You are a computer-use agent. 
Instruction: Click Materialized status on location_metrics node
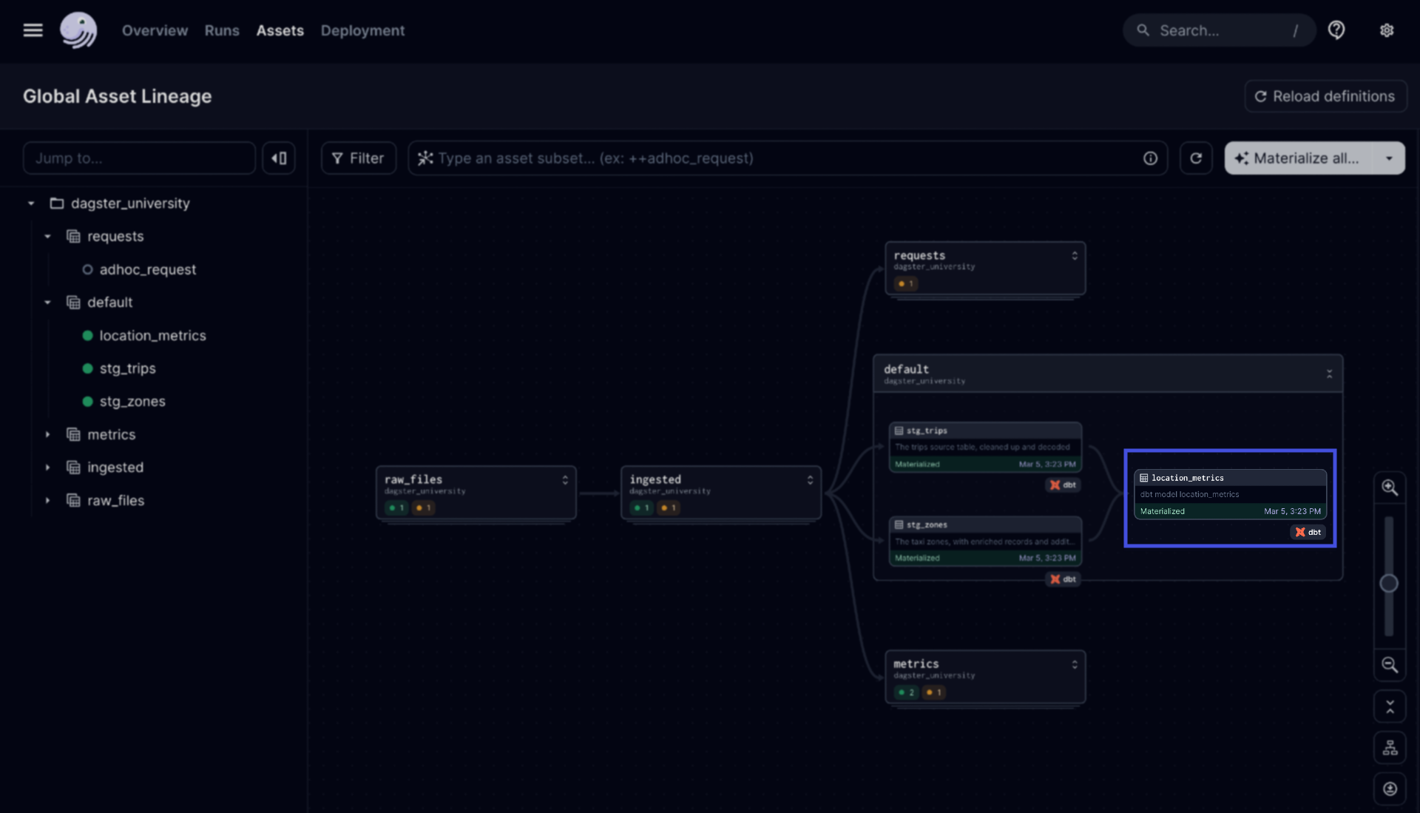1163,511
